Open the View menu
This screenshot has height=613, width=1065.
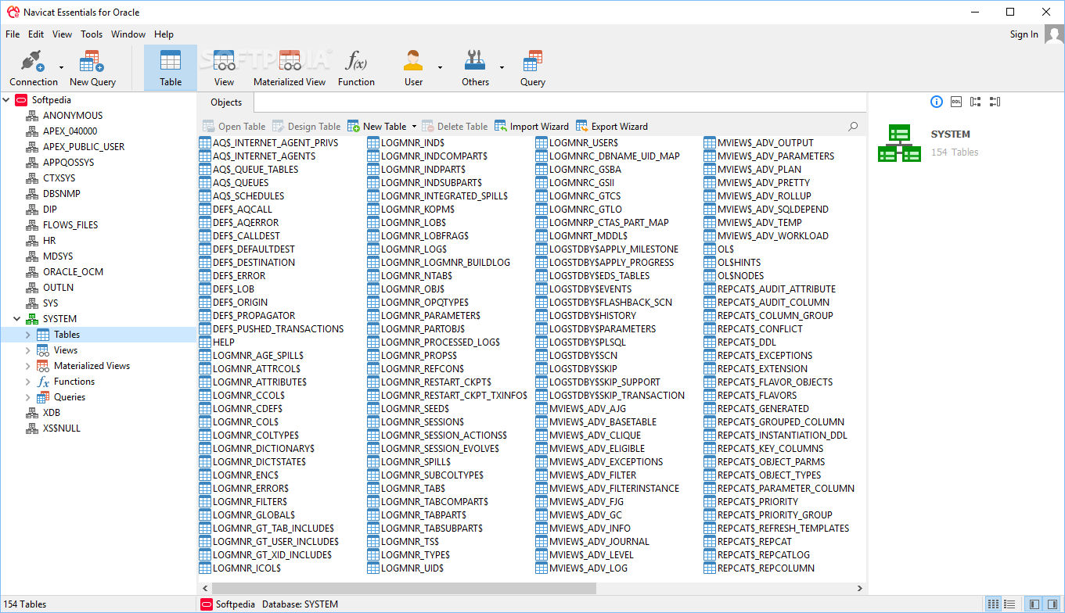click(x=62, y=34)
